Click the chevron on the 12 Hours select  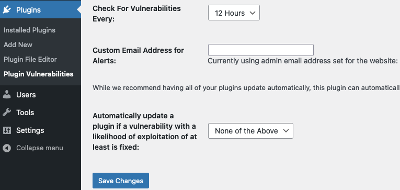point(253,13)
